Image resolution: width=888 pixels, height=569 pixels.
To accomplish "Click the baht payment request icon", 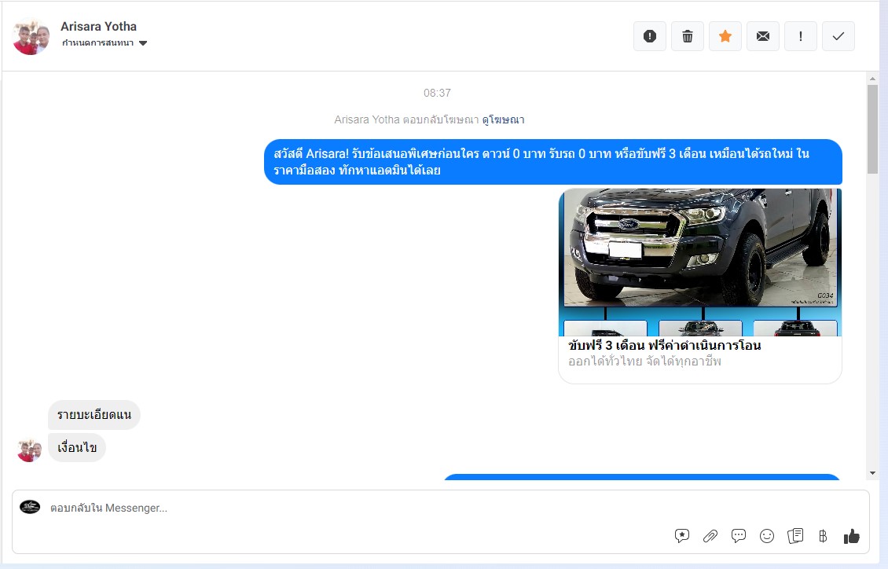I will point(823,536).
